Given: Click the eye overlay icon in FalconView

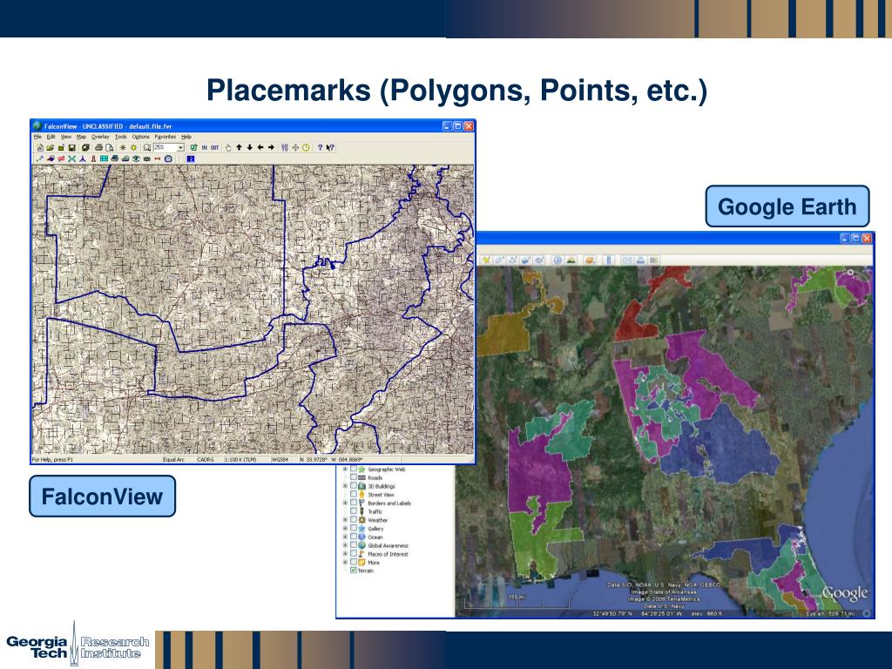Looking at the screenshot, I should point(136,159).
